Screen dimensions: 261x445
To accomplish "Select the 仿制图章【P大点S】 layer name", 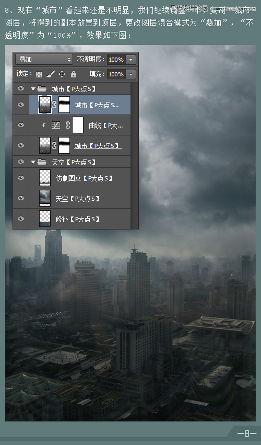I will [x=84, y=178].
